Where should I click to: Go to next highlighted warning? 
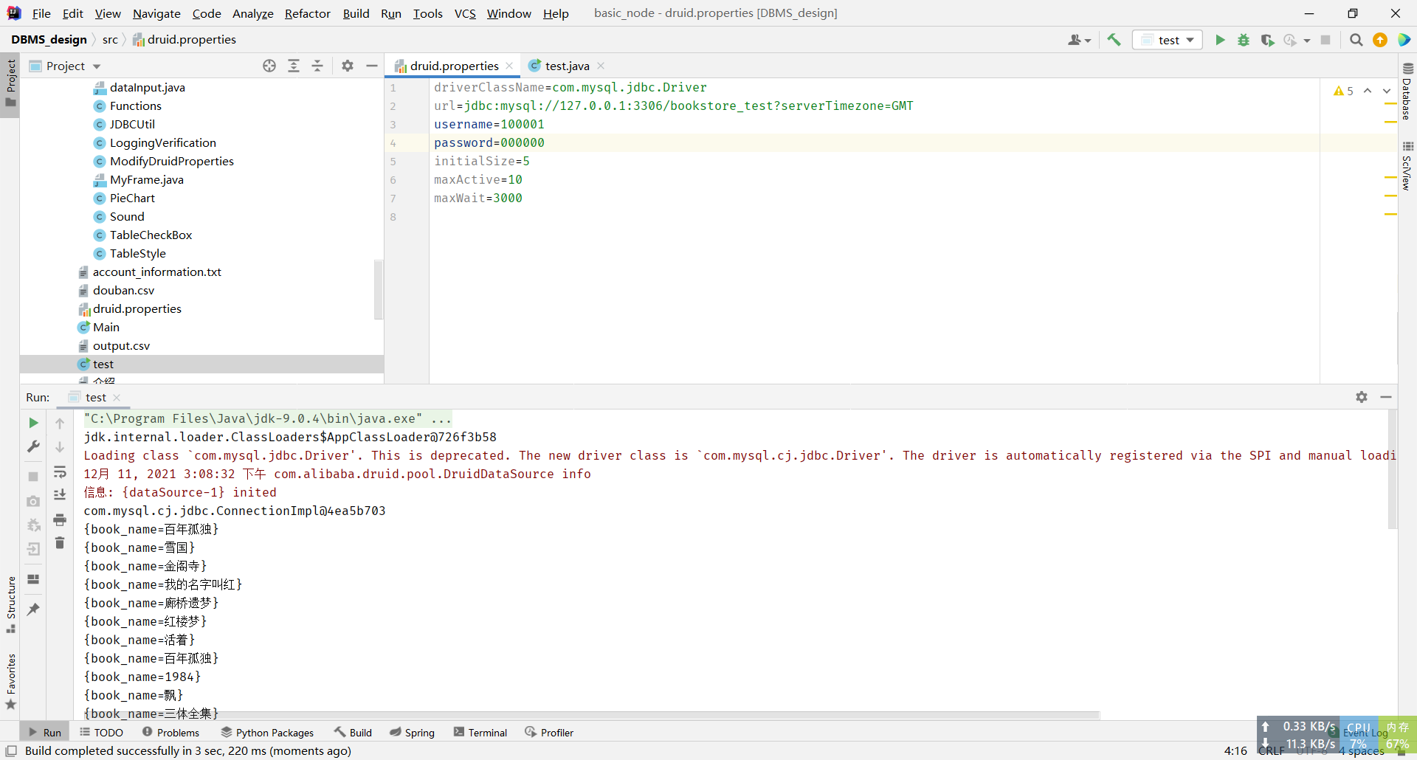tap(1387, 91)
